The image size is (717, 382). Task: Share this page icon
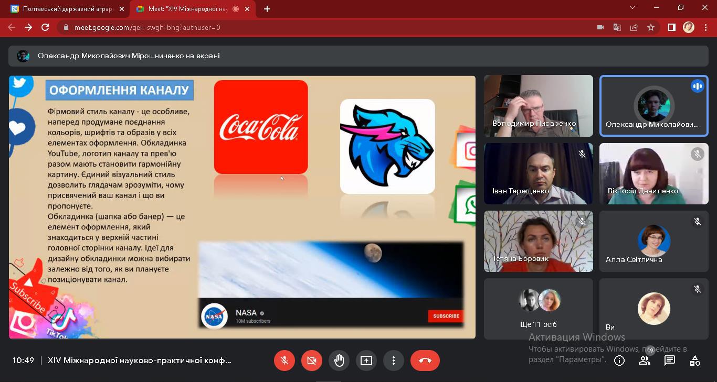coord(634,27)
